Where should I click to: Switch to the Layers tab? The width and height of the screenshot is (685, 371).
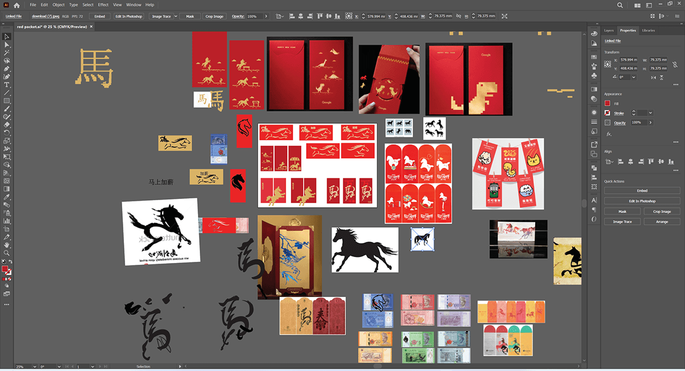click(609, 30)
